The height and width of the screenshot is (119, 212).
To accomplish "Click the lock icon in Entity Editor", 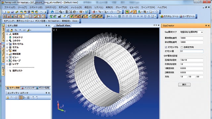I will pos(8,98).
